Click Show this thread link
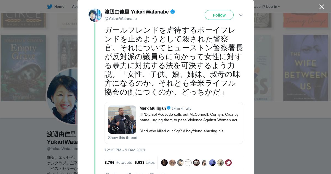Viewport: 331px width, 174px height. pos(123,138)
